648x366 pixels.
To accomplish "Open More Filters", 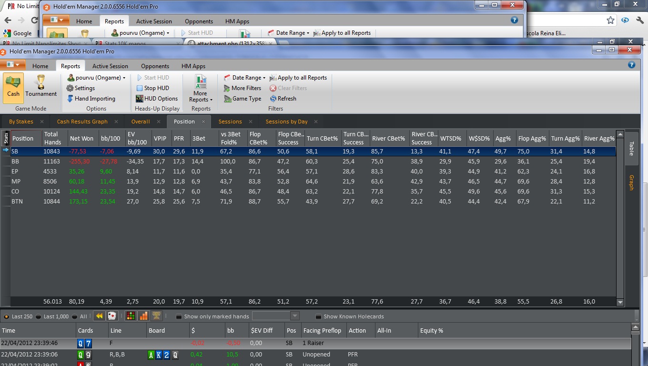I will 243,88.
